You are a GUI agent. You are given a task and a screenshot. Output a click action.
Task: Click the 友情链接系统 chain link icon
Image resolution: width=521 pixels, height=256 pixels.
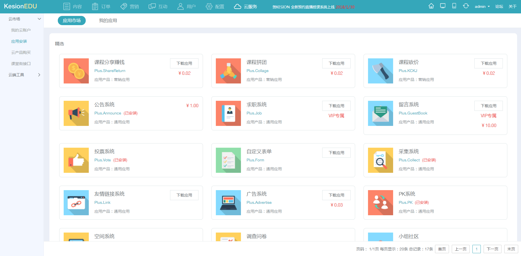pyautogui.click(x=76, y=203)
